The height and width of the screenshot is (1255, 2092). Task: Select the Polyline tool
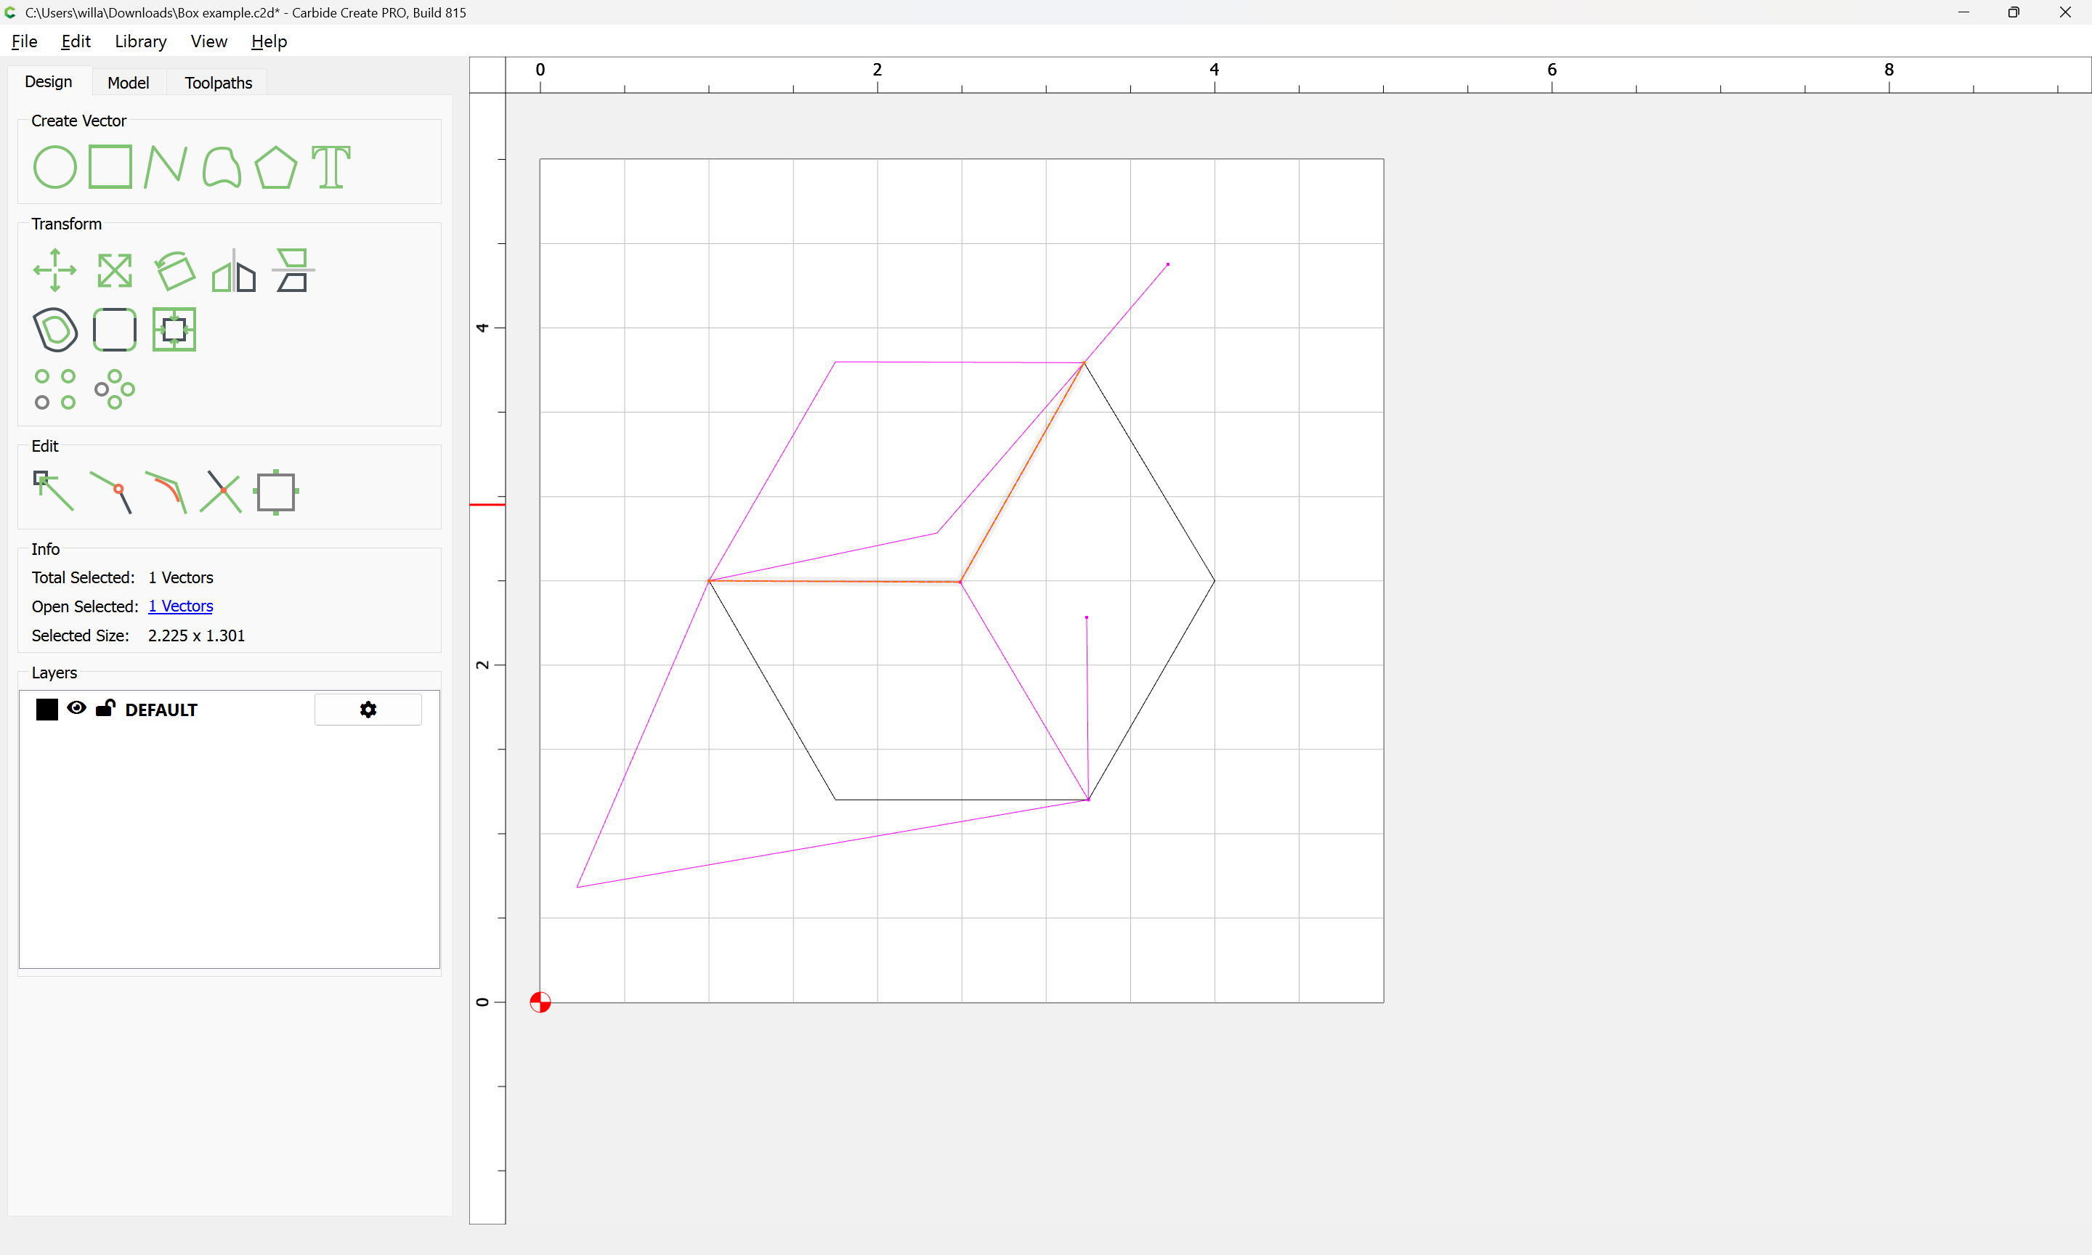pos(165,166)
